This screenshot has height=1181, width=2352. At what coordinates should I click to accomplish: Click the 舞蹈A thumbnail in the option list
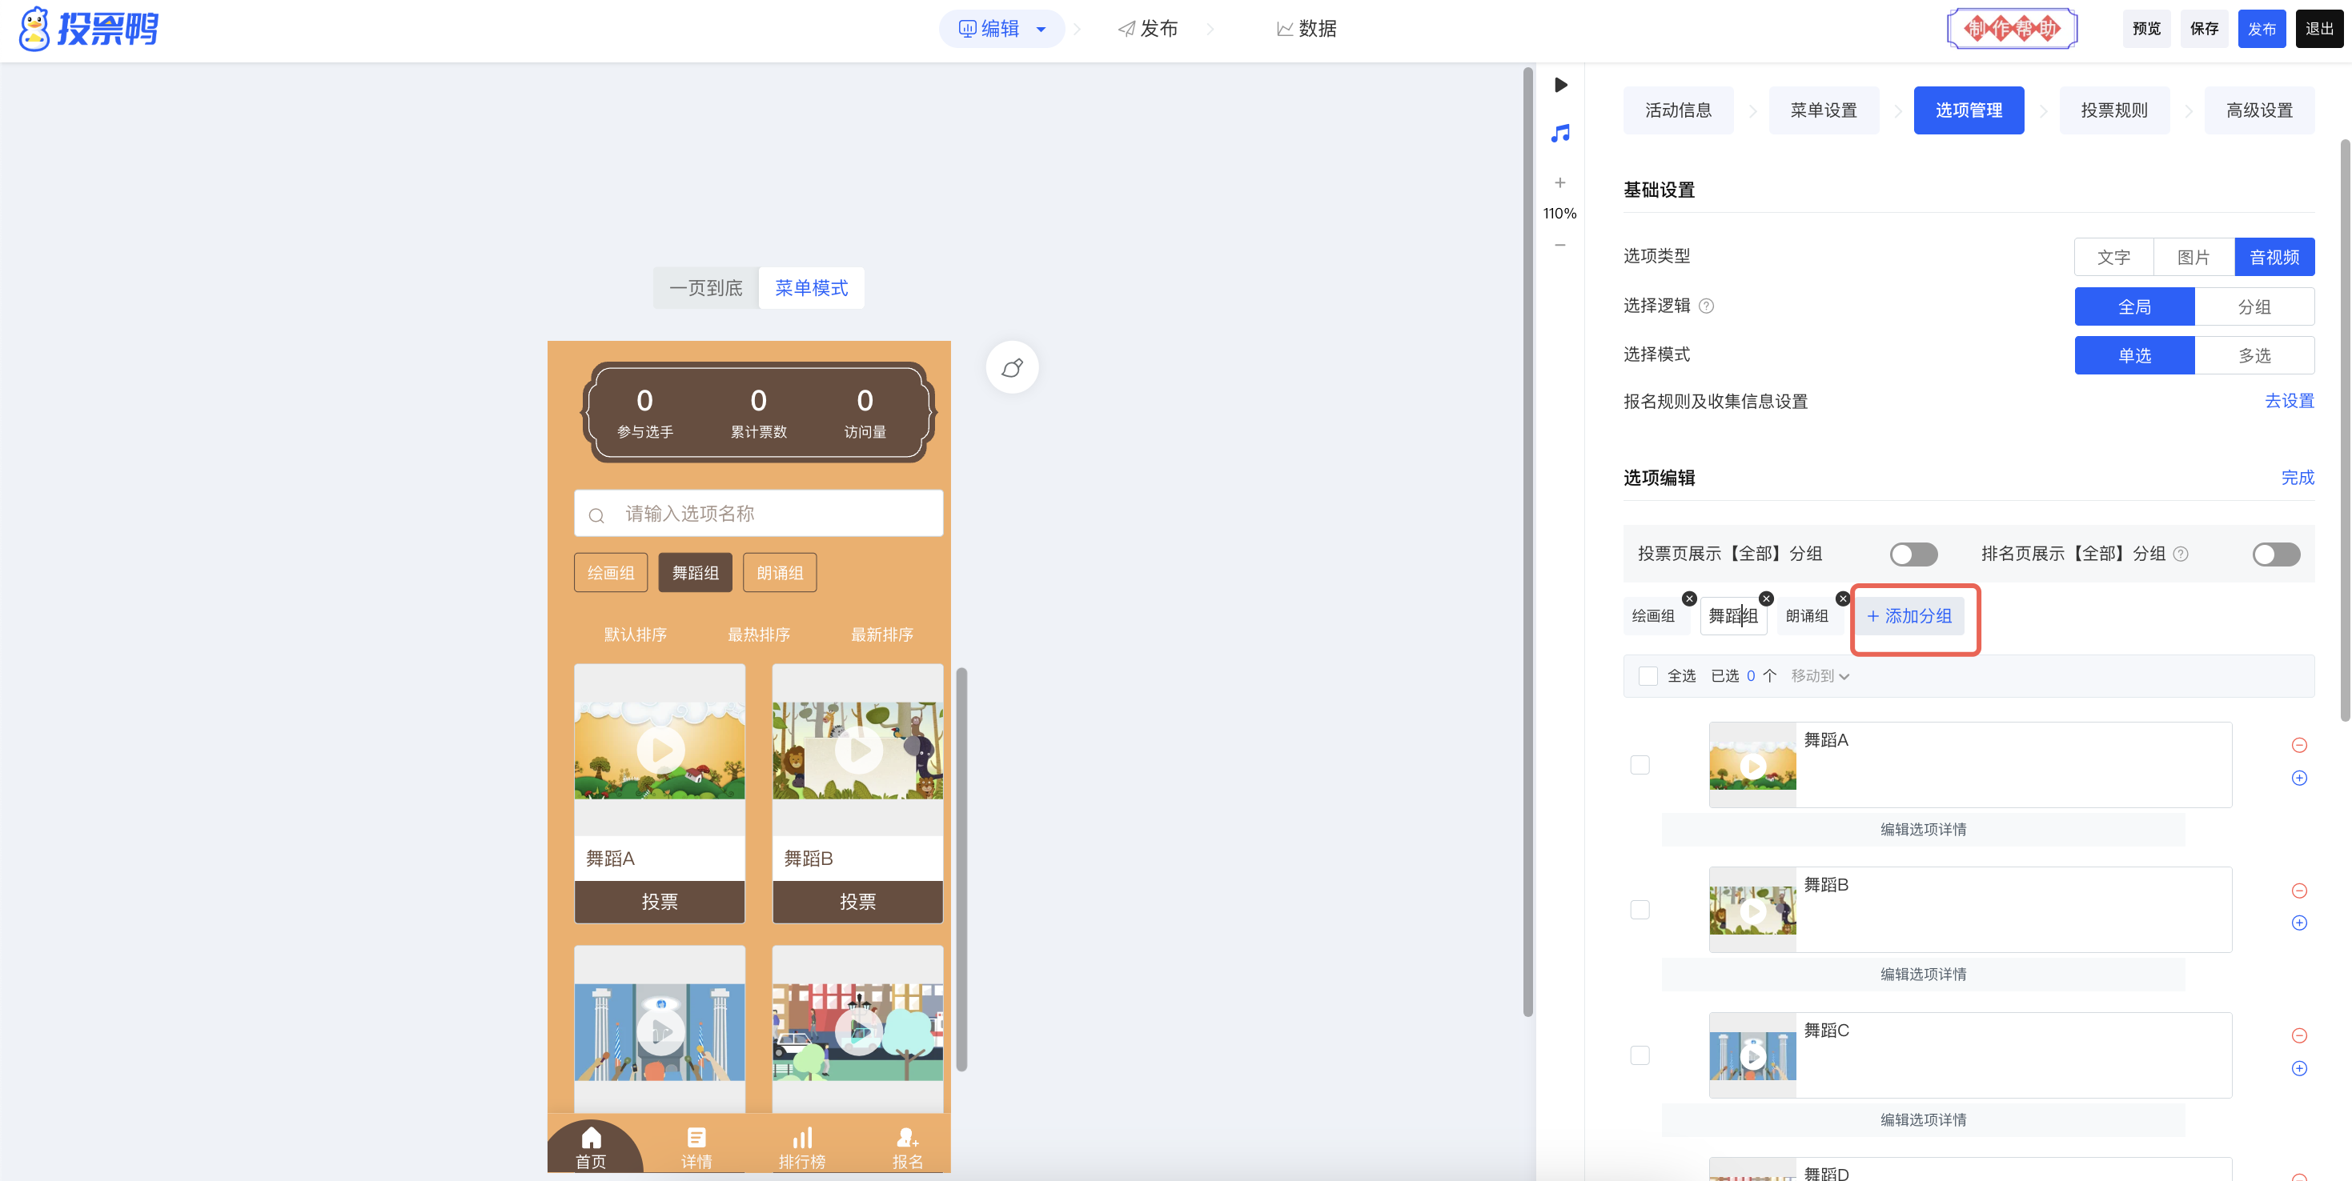[1753, 765]
